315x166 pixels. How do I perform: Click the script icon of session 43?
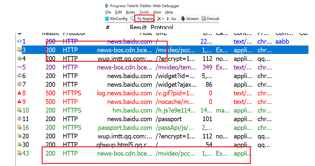19,153
